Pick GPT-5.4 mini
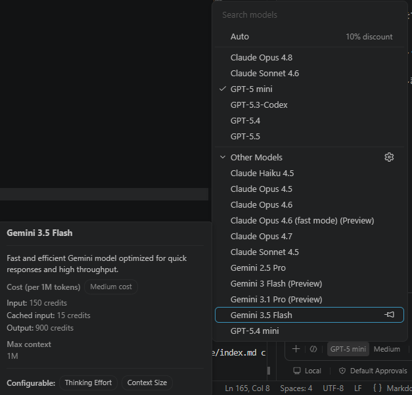 point(309,331)
